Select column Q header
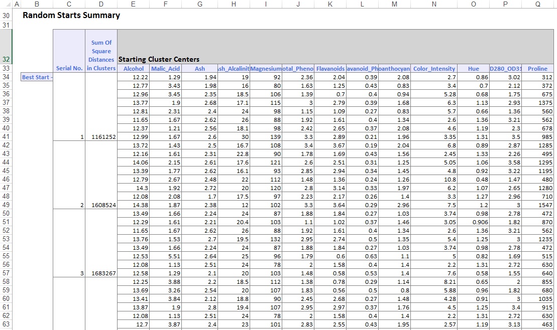The height and width of the screenshot is (330, 557). pos(537,4)
